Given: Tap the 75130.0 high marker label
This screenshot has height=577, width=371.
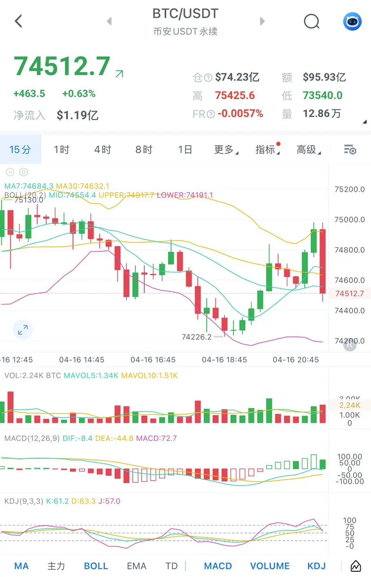Looking at the screenshot, I should click(29, 200).
